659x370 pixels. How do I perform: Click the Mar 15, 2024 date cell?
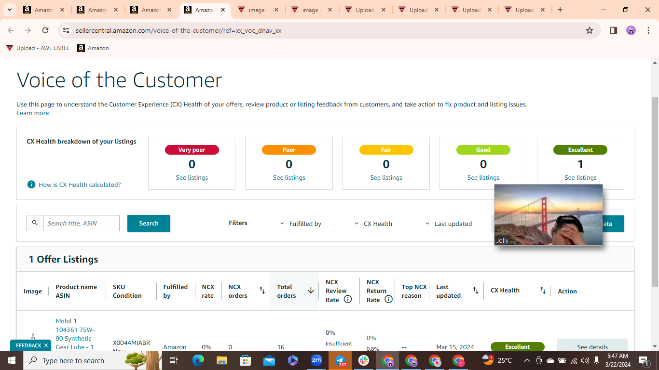(x=455, y=347)
